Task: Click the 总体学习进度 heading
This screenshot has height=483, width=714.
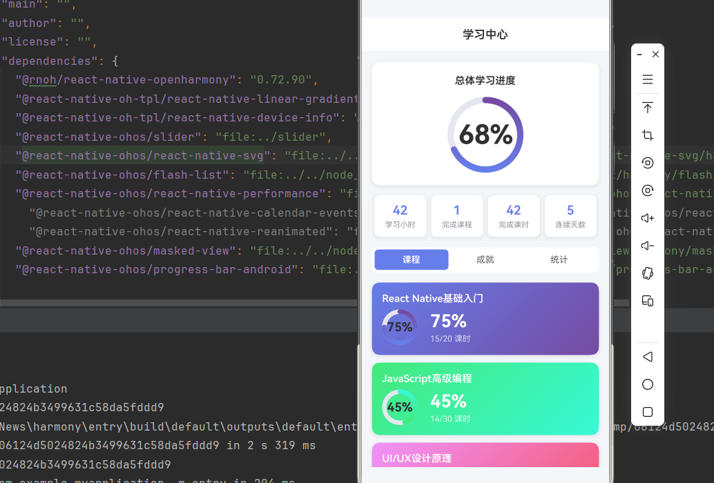Action: click(485, 81)
